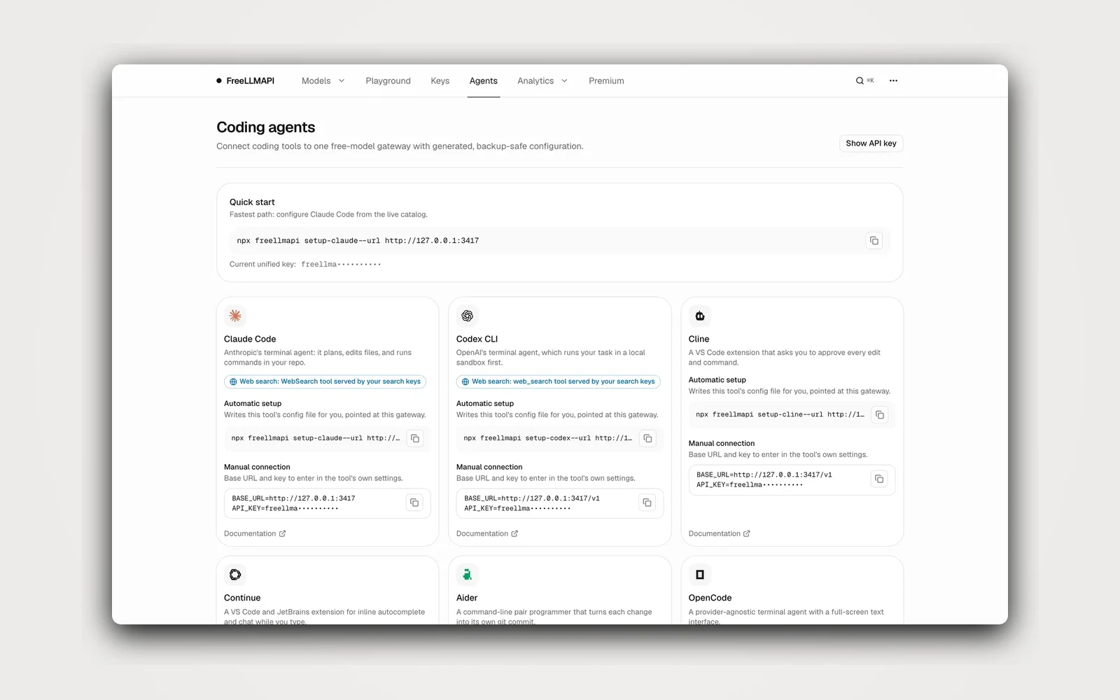Click the Coding agents heading
This screenshot has width=1120, height=700.
coord(266,127)
